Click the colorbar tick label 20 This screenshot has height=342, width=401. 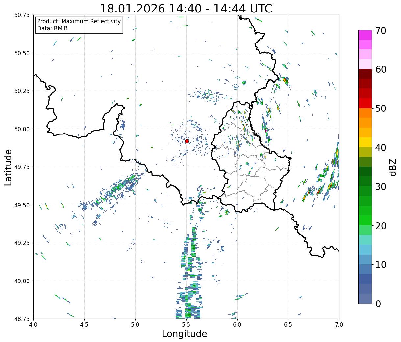coord(381,226)
